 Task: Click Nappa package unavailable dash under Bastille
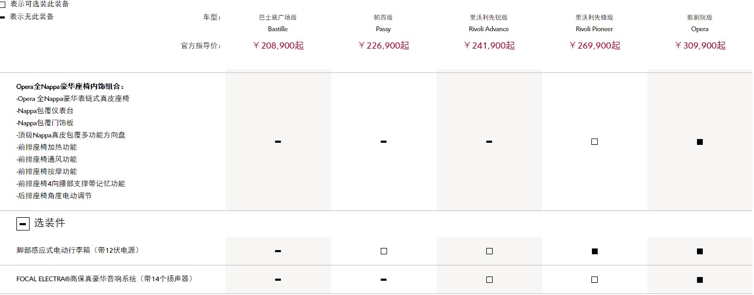278,142
